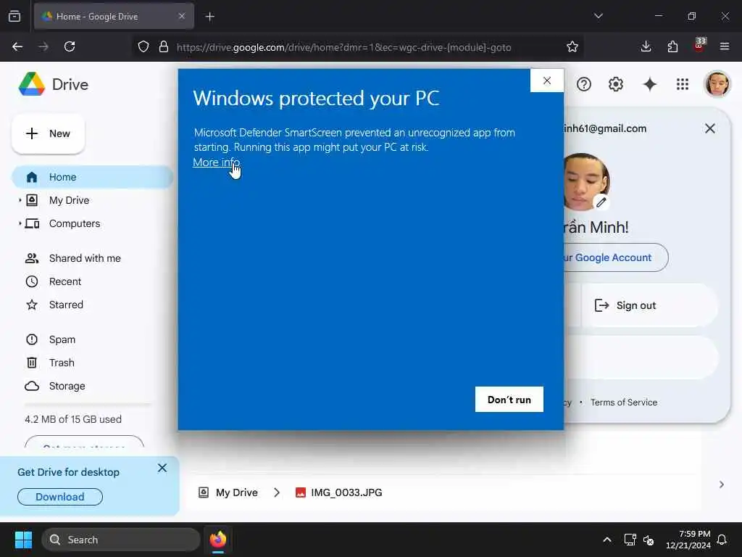Click the Firefox reload button
Screen dimensions: 742x557
70,46
